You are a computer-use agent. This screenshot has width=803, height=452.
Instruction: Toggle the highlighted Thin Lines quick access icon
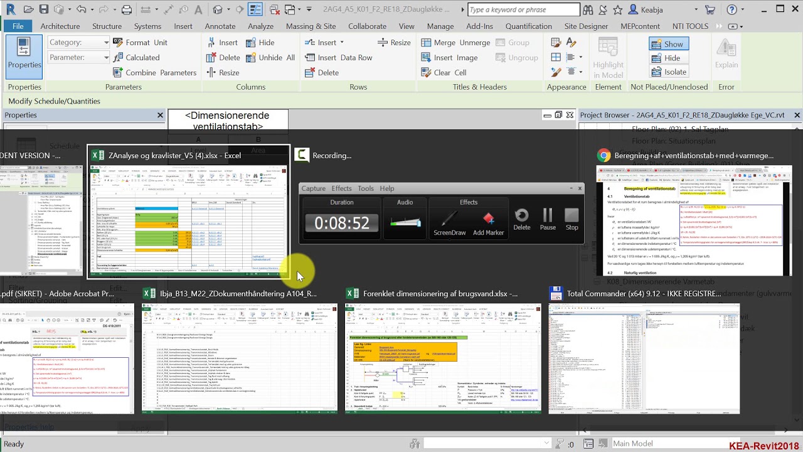point(255,9)
